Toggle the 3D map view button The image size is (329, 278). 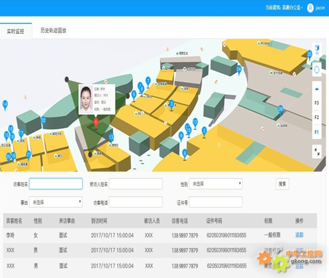[316, 50]
